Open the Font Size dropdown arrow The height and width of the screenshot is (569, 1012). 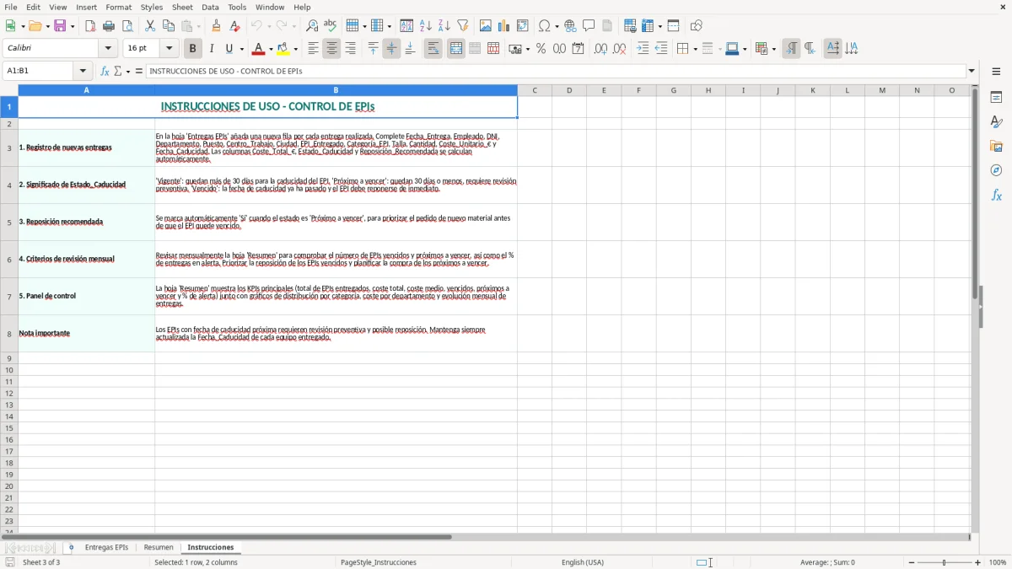click(170, 49)
